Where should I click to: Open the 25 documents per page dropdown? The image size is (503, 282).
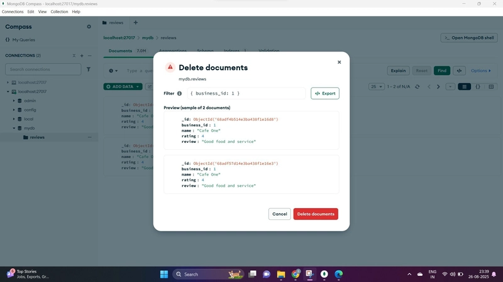pyautogui.click(x=376, y=86)
